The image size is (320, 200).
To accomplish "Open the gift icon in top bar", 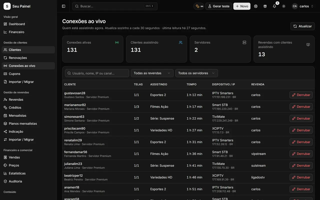I will pos(265,6).
